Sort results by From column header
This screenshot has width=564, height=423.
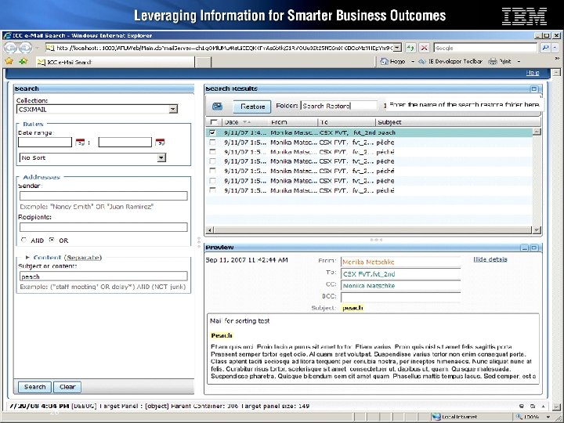[x=279, y=122]
